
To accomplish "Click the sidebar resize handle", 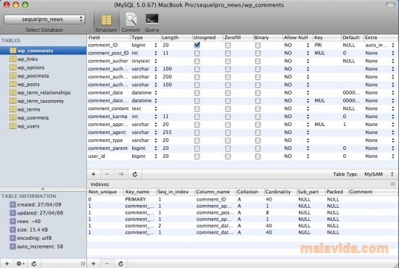I will [x=83, y=264].
